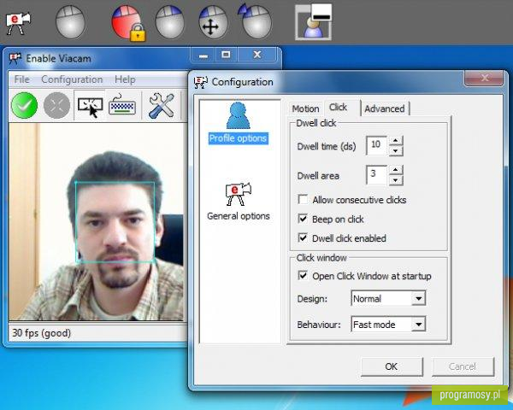Viewport: 513px width, 410px height.
Task: Open settings via wrench and screwdriver icon
Action: tap(162, 105)
